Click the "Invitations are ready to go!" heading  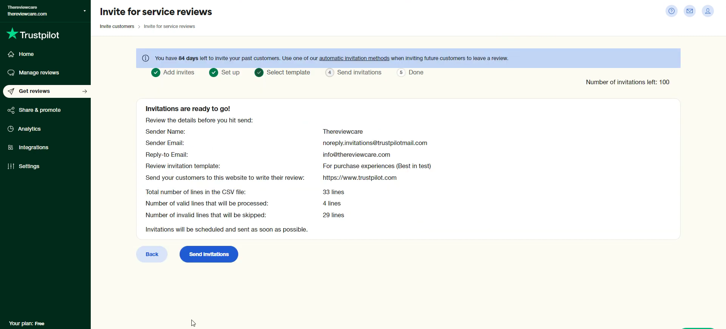click(x=188, y=109)
